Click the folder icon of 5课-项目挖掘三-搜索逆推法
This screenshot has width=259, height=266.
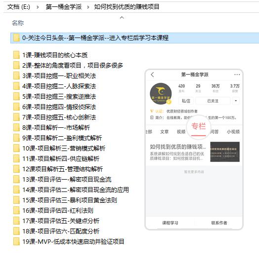[16, 97]
